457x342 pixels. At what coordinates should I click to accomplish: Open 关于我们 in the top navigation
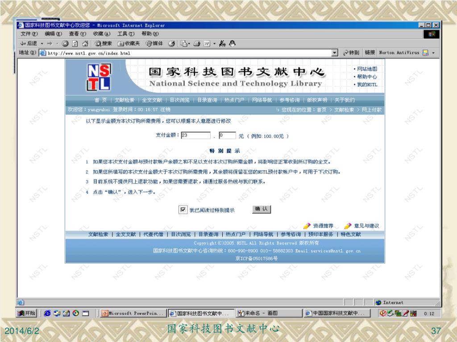click(x=345, y=100)
